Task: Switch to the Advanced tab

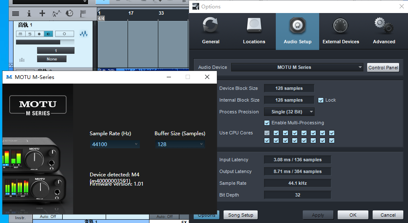Action: click(384, 31)
